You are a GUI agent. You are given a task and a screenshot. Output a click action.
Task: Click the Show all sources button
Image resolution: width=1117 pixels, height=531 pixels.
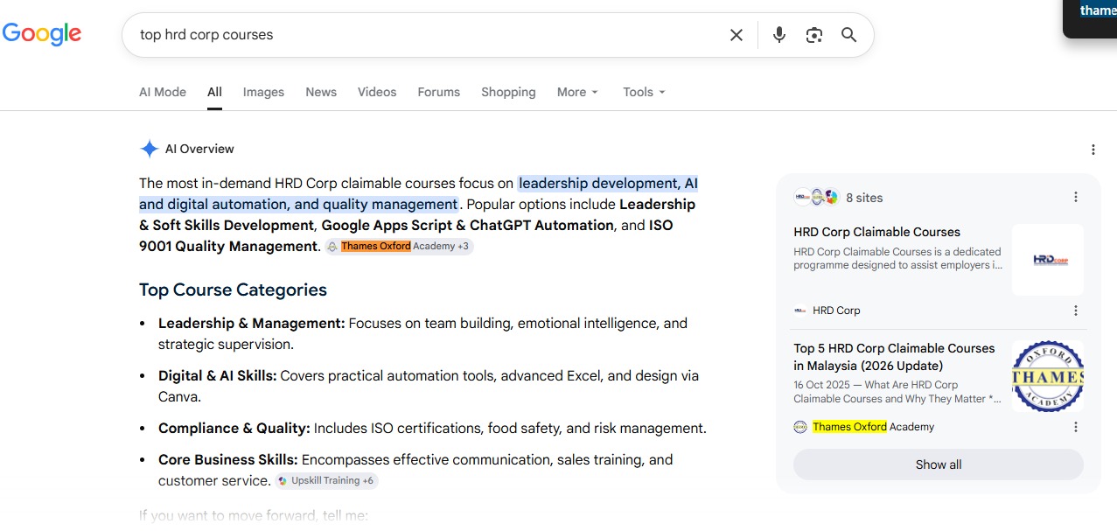pyautogui.click(x=938, y=465)
